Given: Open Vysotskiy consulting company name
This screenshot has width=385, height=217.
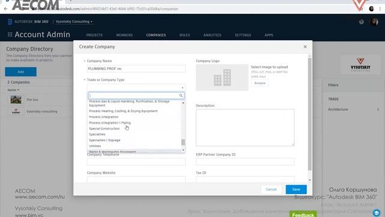Looking at the screenshot, I should [x=42, y=112].
